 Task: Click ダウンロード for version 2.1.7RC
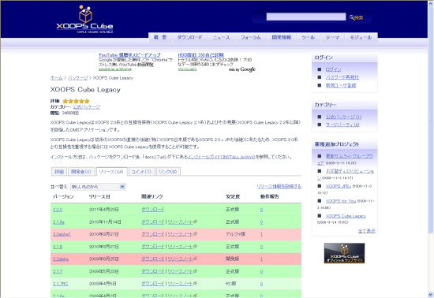coord(153,284)
